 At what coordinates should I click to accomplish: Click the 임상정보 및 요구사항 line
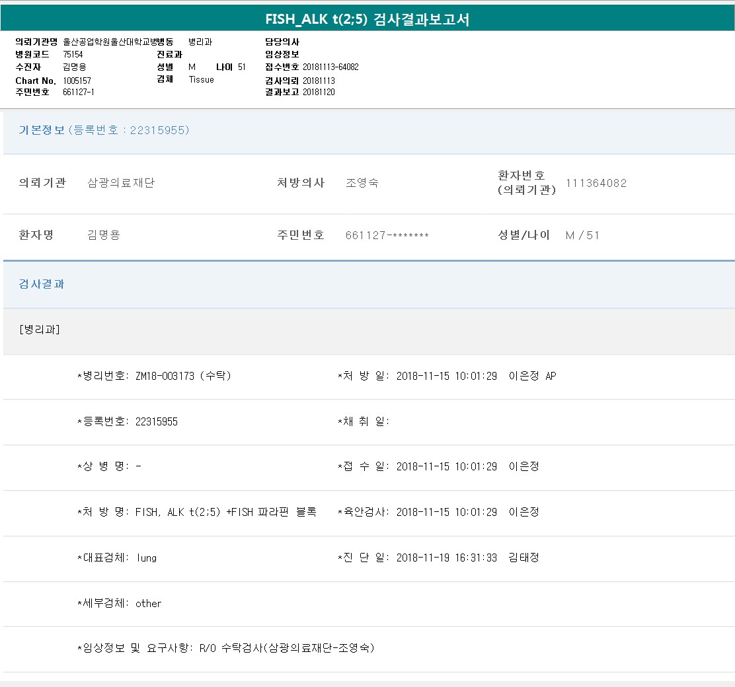(226, 648)
